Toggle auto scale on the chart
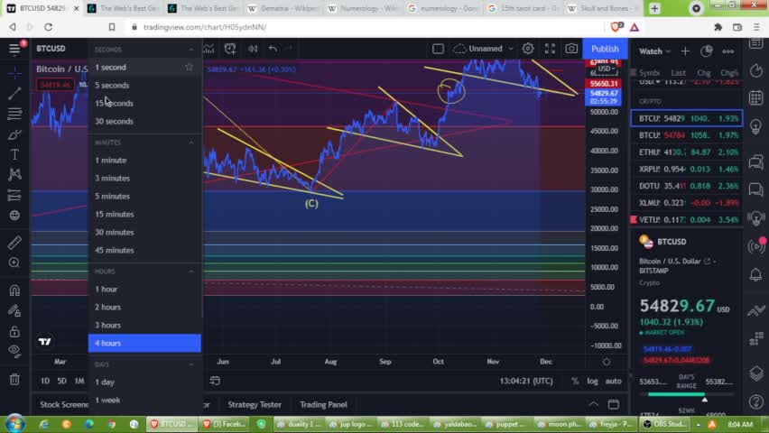Image resolution: width=769 pixels, height=433 pixels. point(613,381)
